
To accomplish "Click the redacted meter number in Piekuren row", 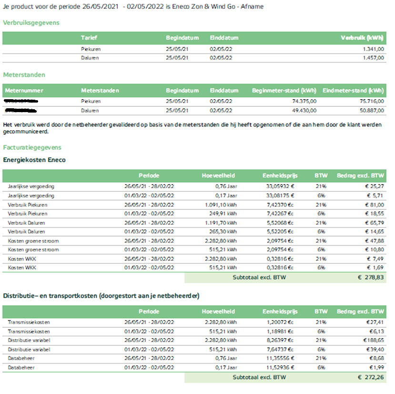I will coord(21,102).
